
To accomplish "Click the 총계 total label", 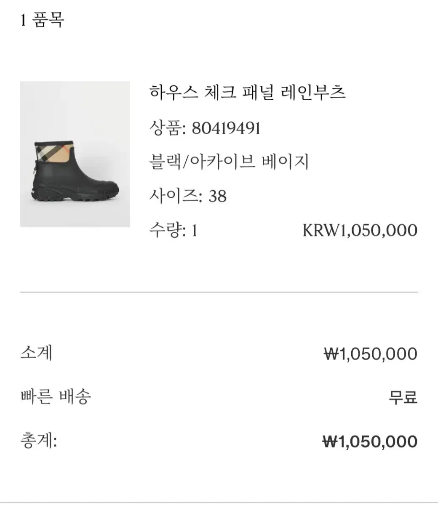I will tap(38, 440).
